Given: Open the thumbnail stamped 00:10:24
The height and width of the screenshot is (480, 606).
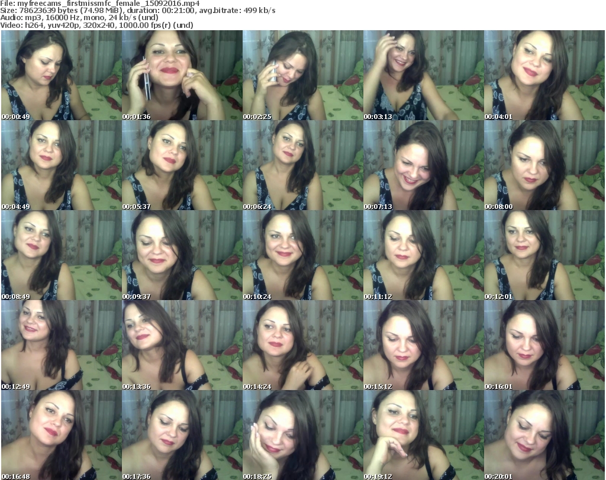Looking at the screenshot, I should (302, 256).
